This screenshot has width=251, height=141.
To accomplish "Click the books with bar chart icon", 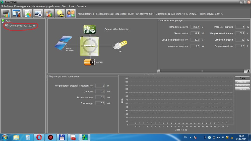I will click(x=49, y=14).
